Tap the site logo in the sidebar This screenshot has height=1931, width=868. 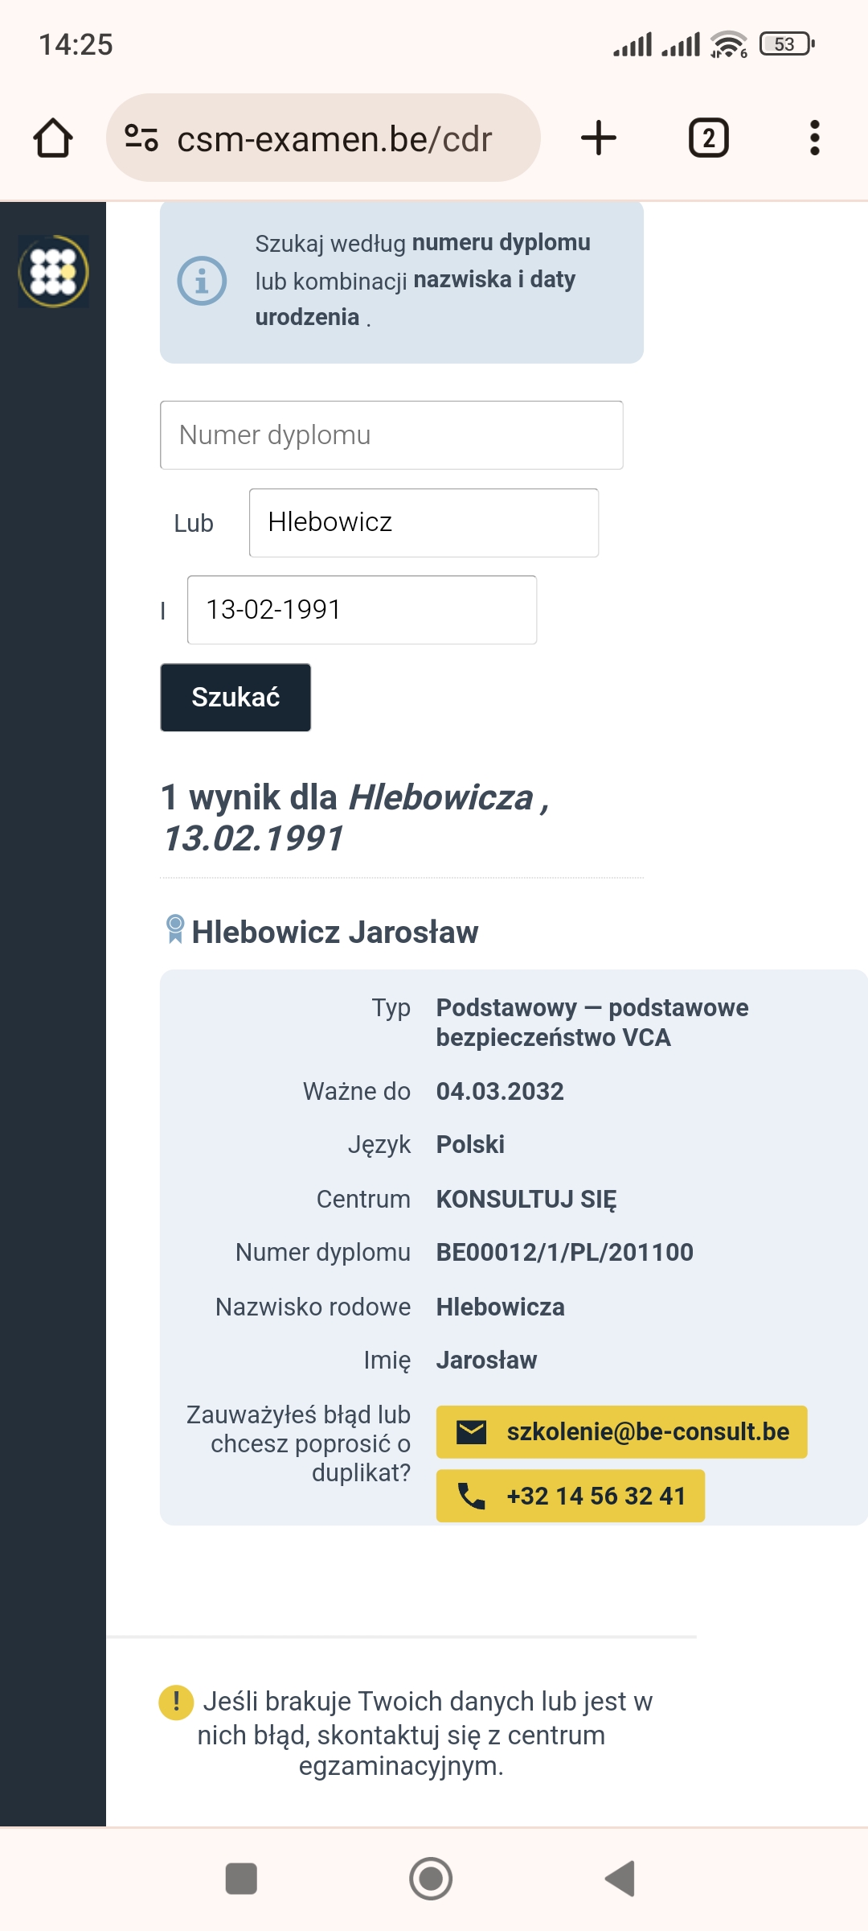(53, 271)
